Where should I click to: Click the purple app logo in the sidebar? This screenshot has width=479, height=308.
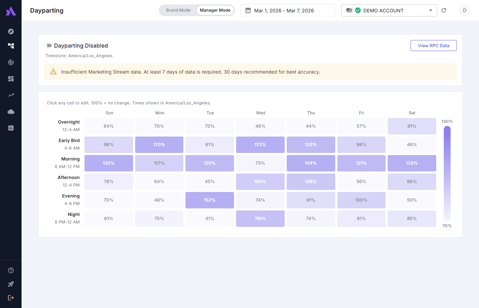[x=11, y=11]
